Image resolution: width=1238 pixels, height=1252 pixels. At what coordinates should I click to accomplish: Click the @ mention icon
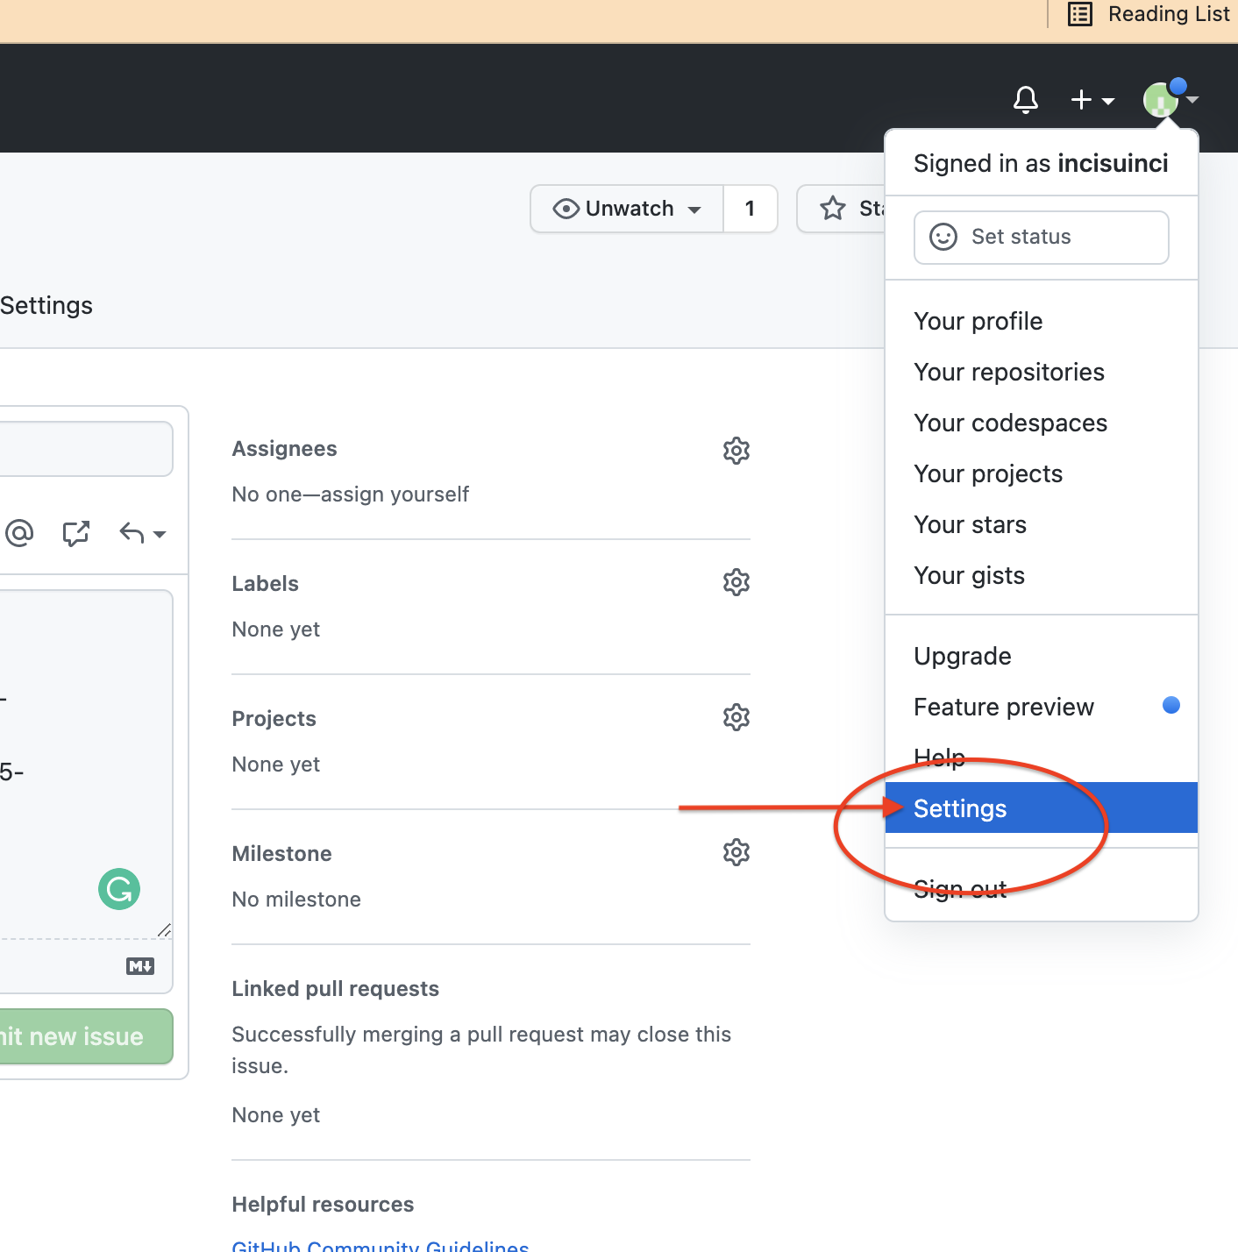19,533
